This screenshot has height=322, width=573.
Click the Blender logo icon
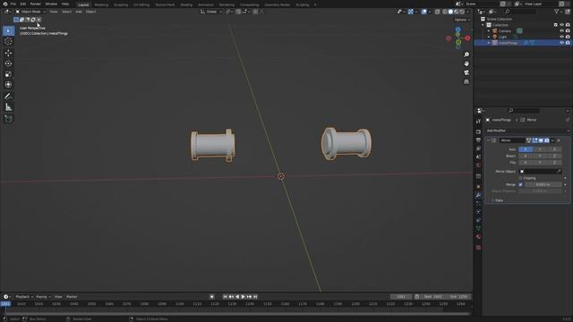(5, 4)
